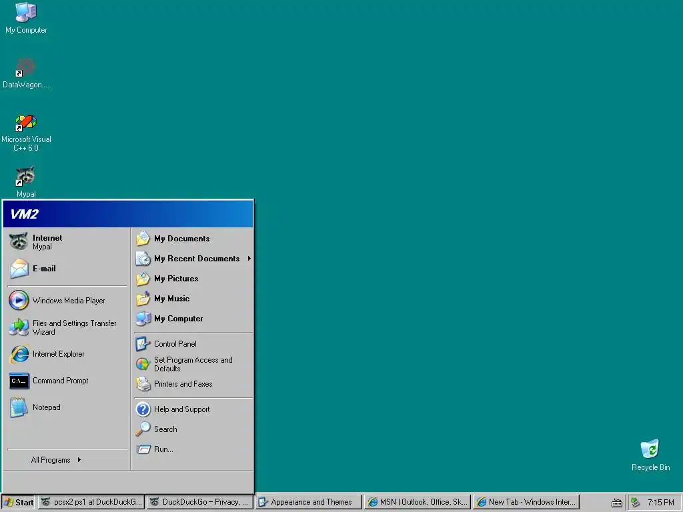Click the network status tray icon
This screenshot has height=512, width=683.
(636, 503)
